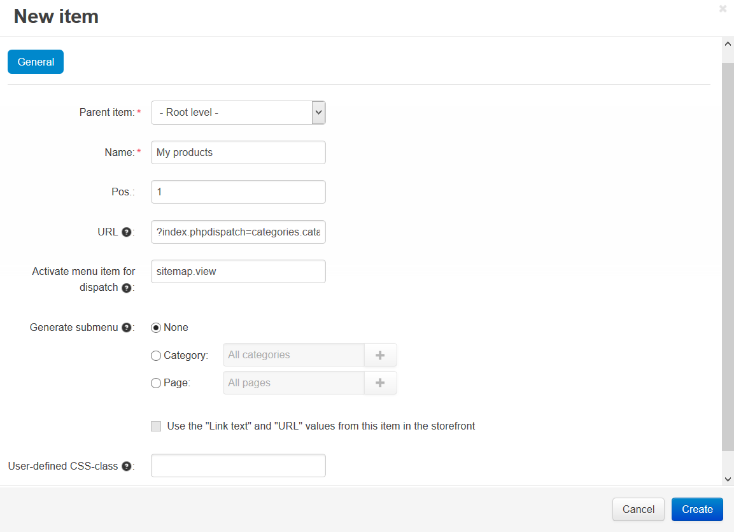Screen dimensions: 734x532
Task: Click the Create button
Action: tap(697, 509)
